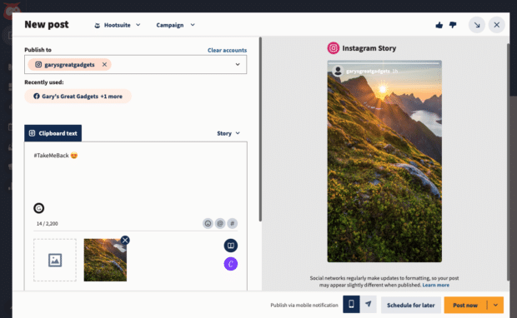This screenshot has height=318, width=517.
Task: Click the profile avatar in story preview
Action: pos(338,71)
